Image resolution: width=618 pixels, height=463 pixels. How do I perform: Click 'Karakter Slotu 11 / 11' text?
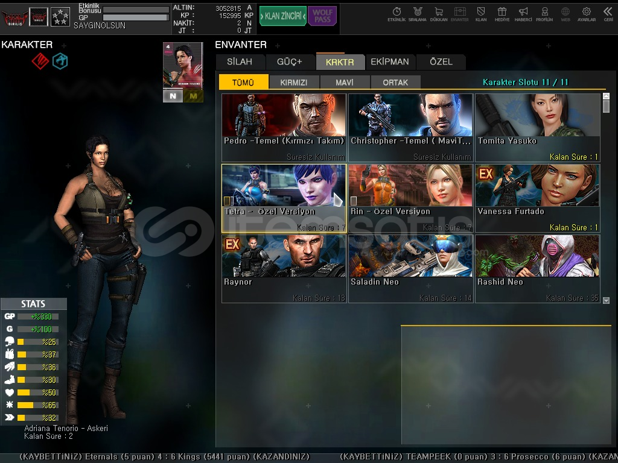526,82
